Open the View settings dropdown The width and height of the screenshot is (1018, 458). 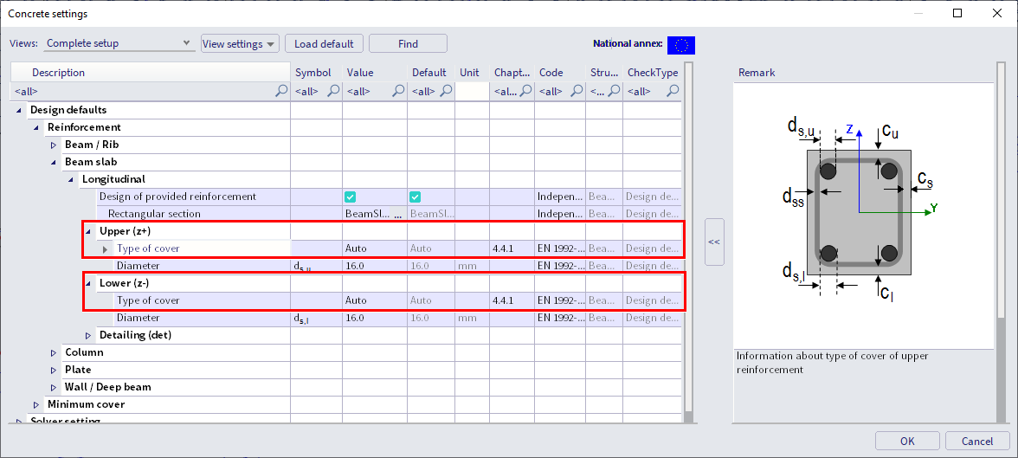coord(240,44)
